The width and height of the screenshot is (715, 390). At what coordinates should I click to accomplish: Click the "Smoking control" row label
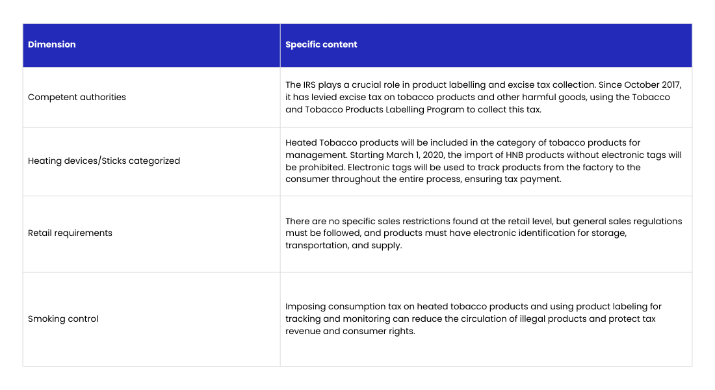click(x=63, y=319)
